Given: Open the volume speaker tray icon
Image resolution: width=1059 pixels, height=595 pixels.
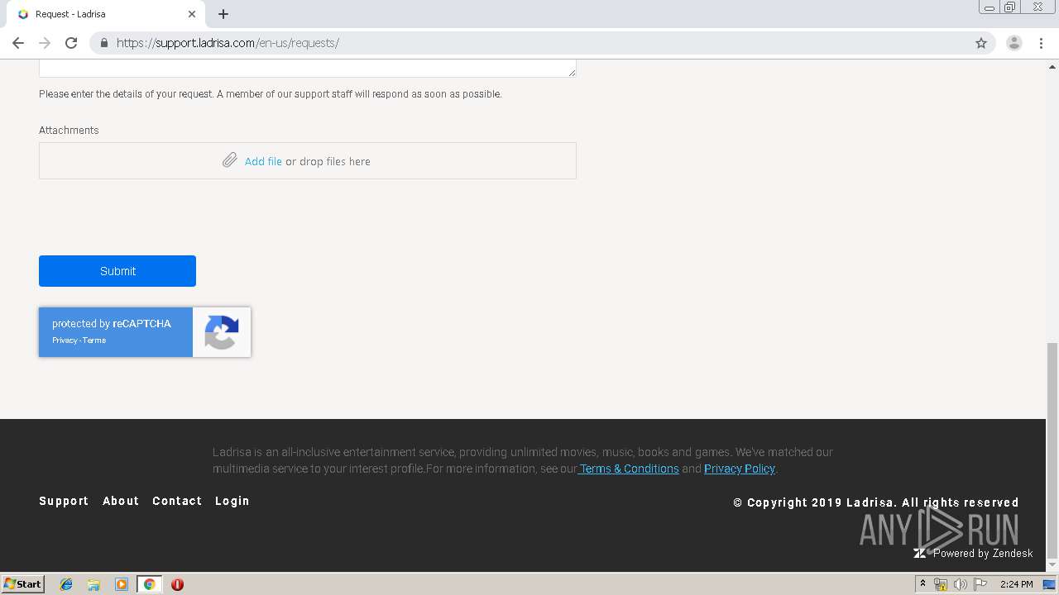Looking at the screenshot, I should pos(961,584).
